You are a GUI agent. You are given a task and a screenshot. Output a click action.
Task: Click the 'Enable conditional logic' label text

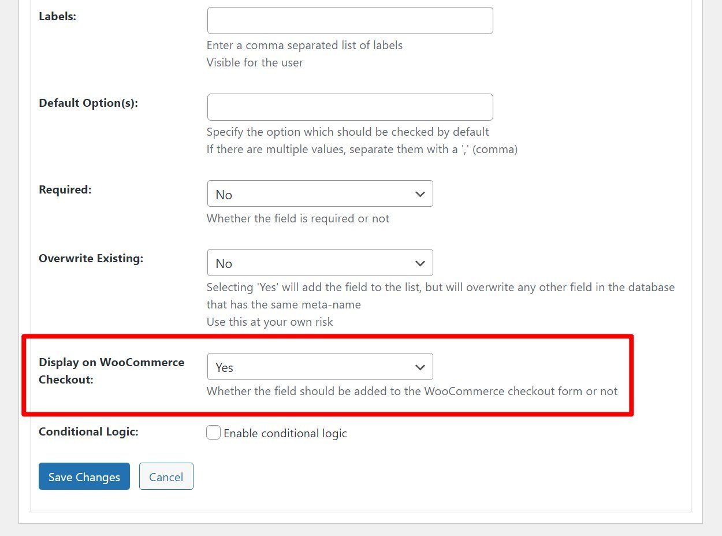285,433
